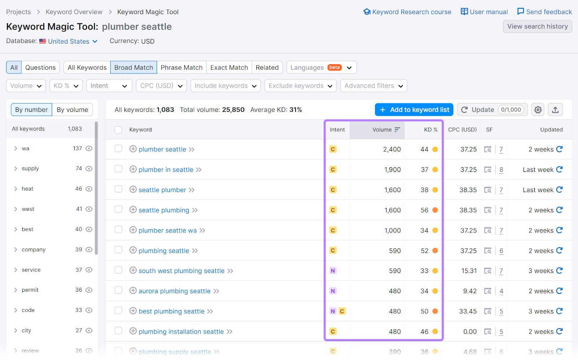Open the Advanced filters dropdown
578x360 pixels.
point(373,86)
